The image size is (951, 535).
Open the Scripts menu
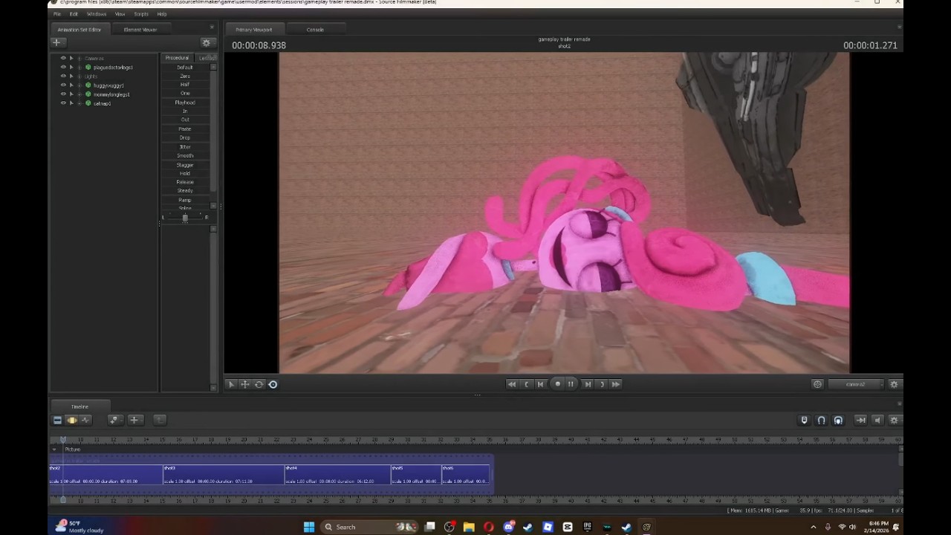click(141, 14)
